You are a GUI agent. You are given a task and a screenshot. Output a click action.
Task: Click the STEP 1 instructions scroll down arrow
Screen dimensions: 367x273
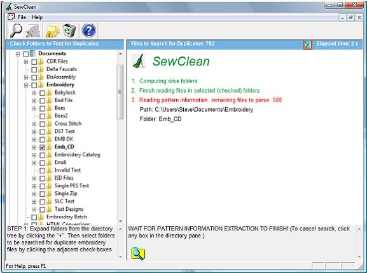(120, 256)
